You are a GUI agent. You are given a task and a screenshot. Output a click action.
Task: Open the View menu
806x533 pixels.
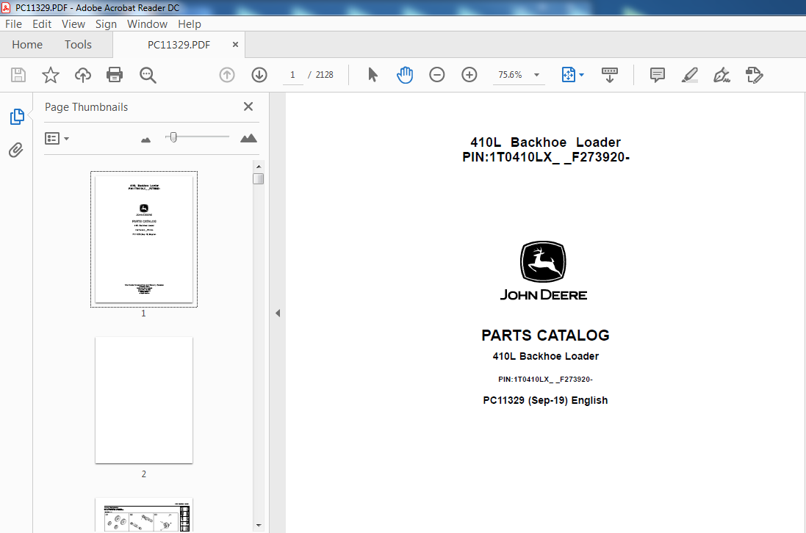pos(73,24)
